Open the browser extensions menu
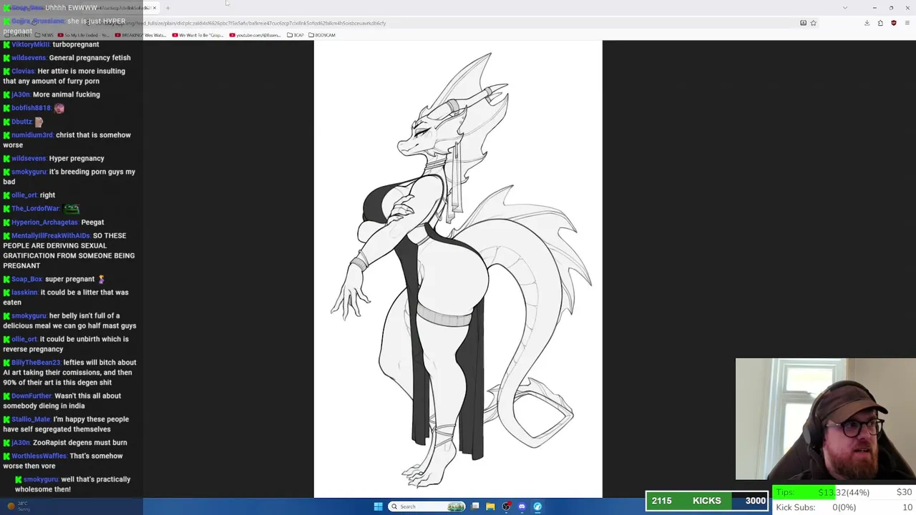Screen dimensions: 916x515 point(880,23)
